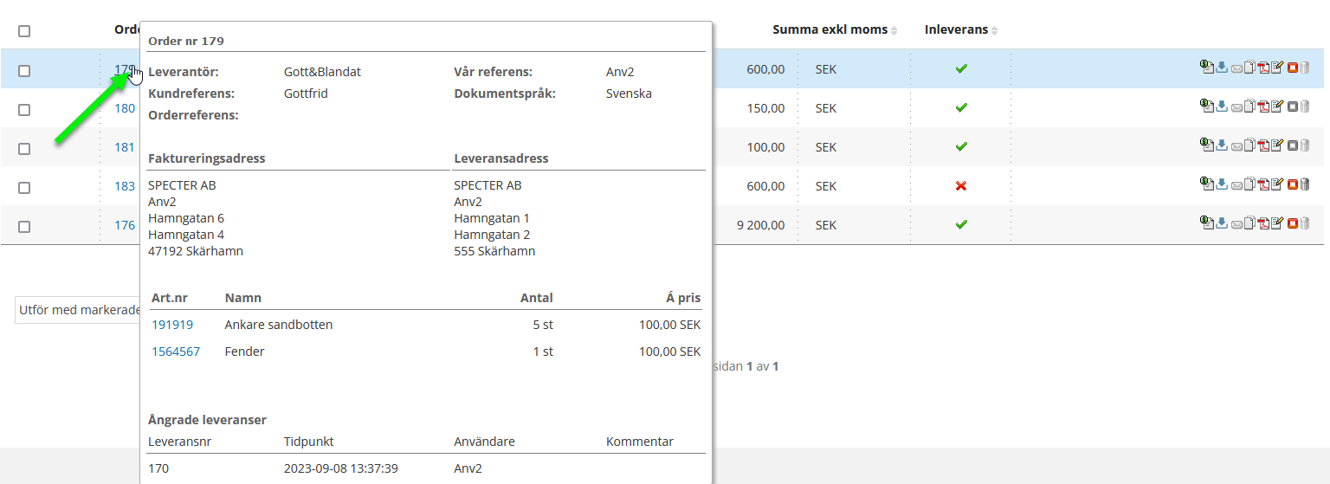The height and width of the screenshot is (484, 1330).
Task: Open article 191919 link in popup
Action: coord(172,325)
